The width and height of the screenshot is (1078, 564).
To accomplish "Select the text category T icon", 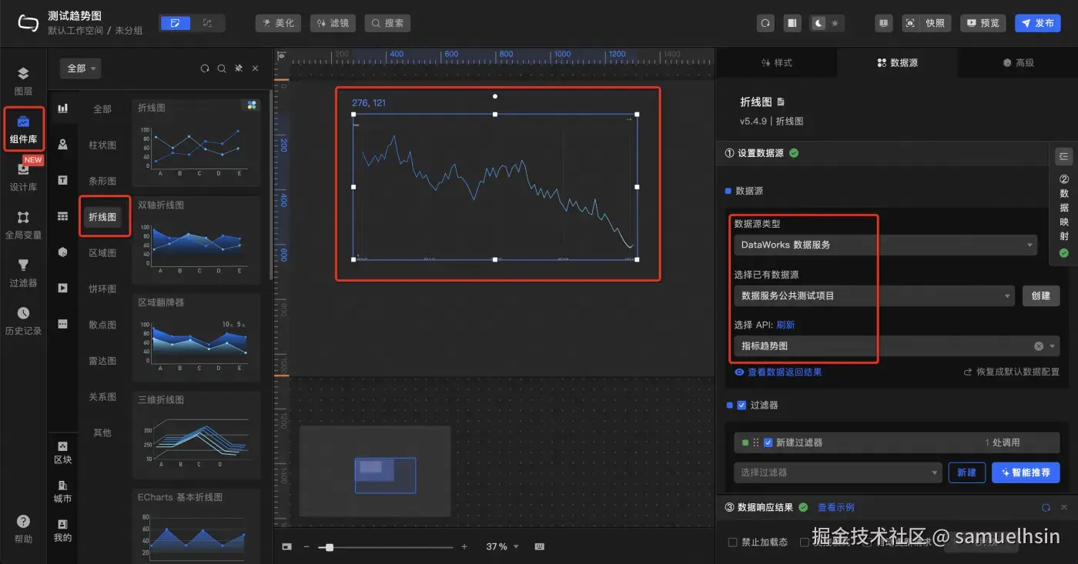I will tap(62, 180).
